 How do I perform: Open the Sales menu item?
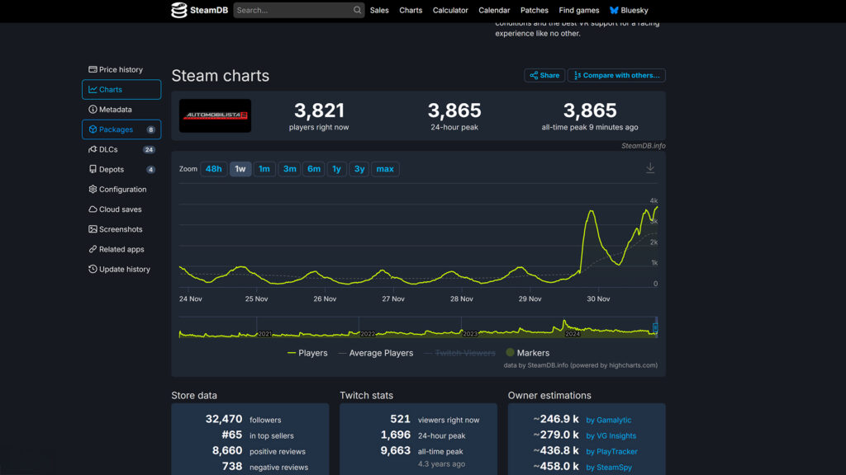[x=379, y=11]
